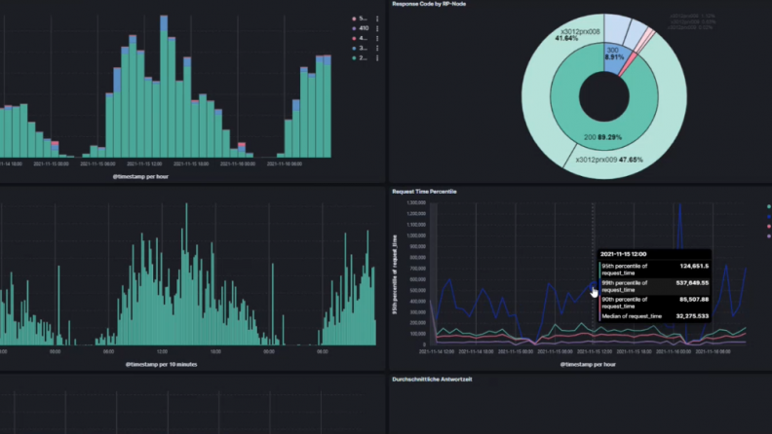Toggle the 410 legend label

(364, 28)
